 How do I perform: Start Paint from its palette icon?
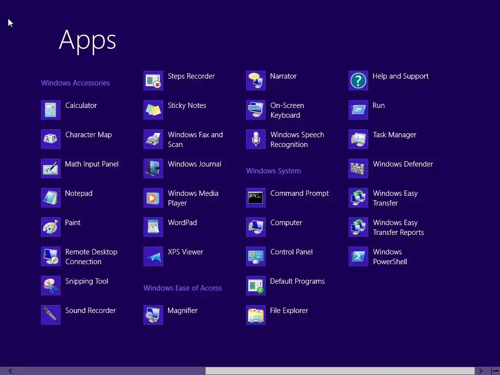[51, 227]
